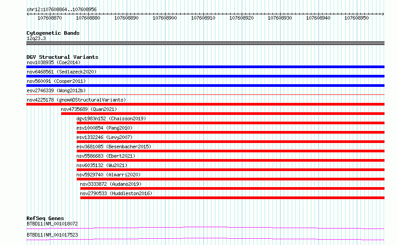Open the nsv2790533 (Huddleston2016) label
Screen dimensions: 397x245
coord(116,193)
